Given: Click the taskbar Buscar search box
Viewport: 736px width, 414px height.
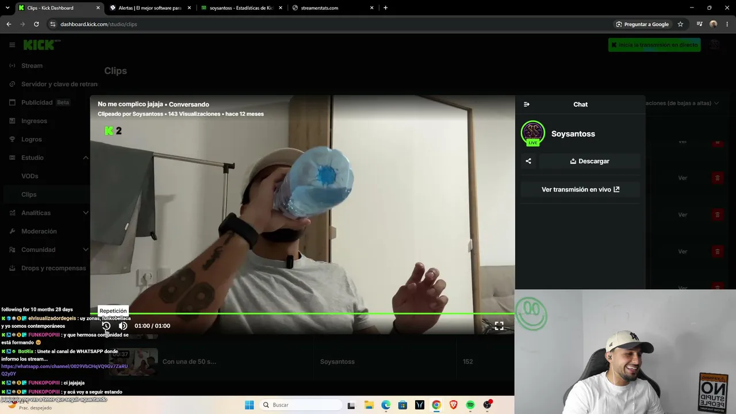Looking at the screenshot, I should (302, 405).
